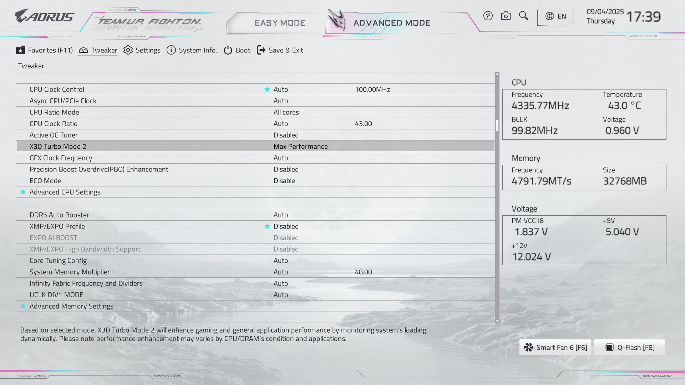This screenshot has height=385, width=685.
Task: Click the Boot power icon
Action: click(228, 50)
